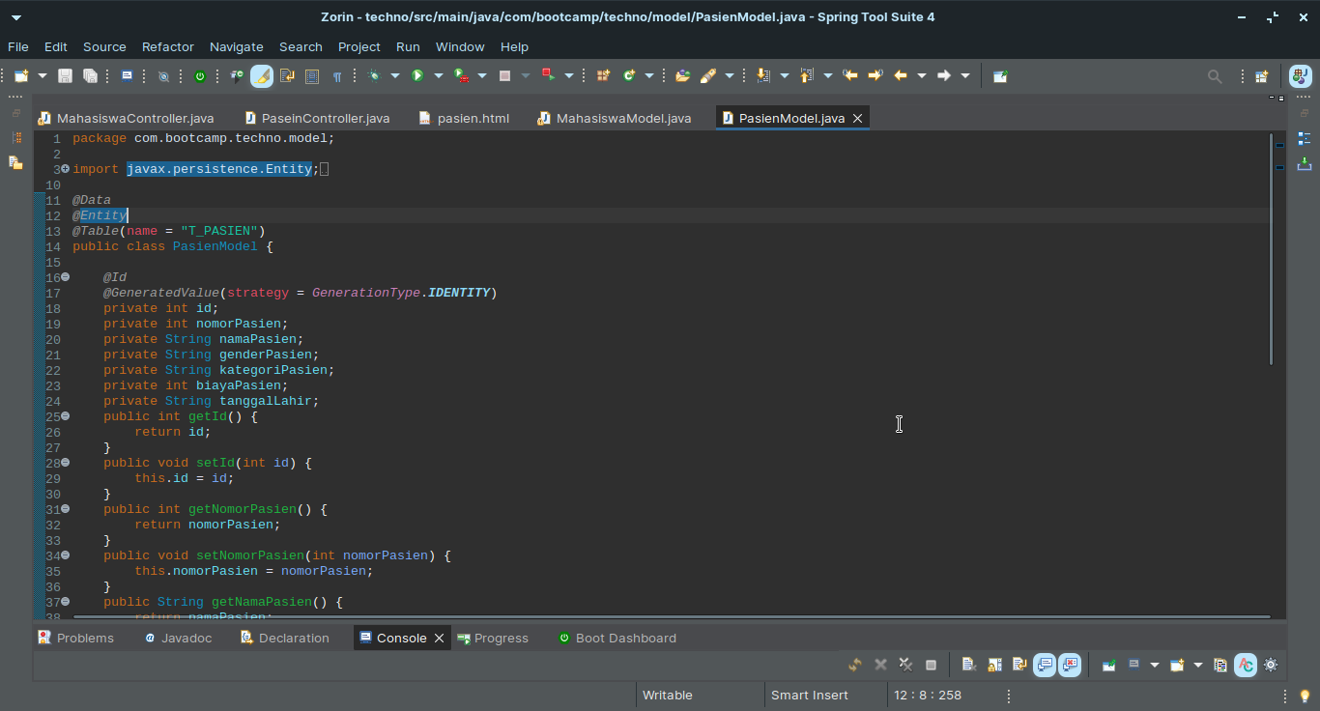This screenshot has width=1320, height=711.
Task: Open search with the magnifier icon
Action: [x=1216, y=75]
